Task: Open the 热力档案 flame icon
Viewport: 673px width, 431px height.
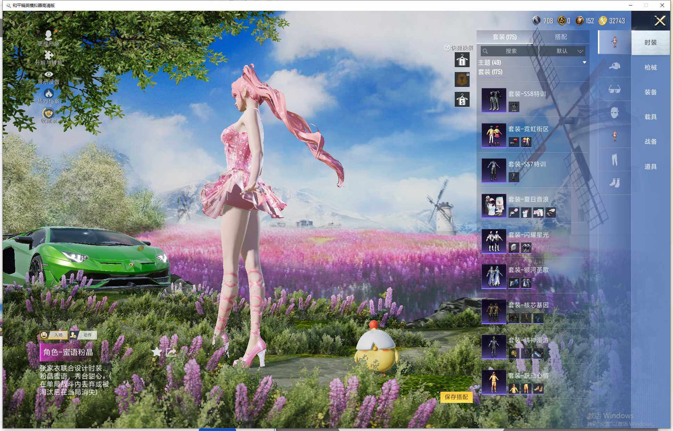Action: (x=49, y=93)
